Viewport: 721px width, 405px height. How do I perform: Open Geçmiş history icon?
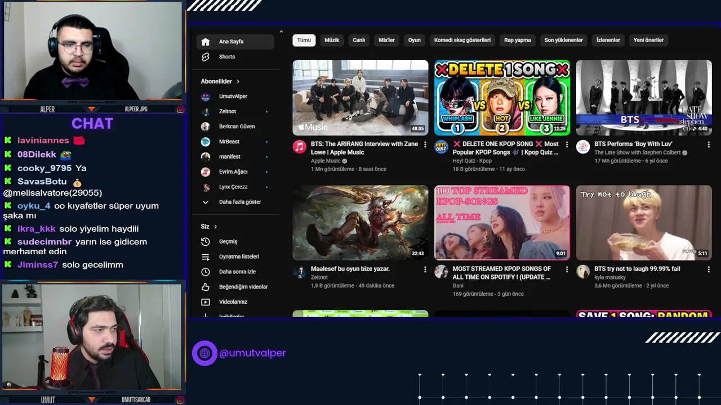click(x=206, y=241)
